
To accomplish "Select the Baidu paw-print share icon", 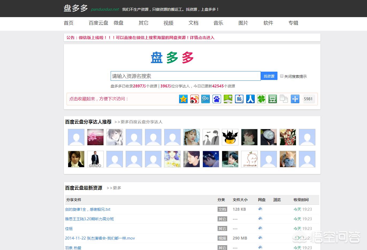I will [217, 99].
